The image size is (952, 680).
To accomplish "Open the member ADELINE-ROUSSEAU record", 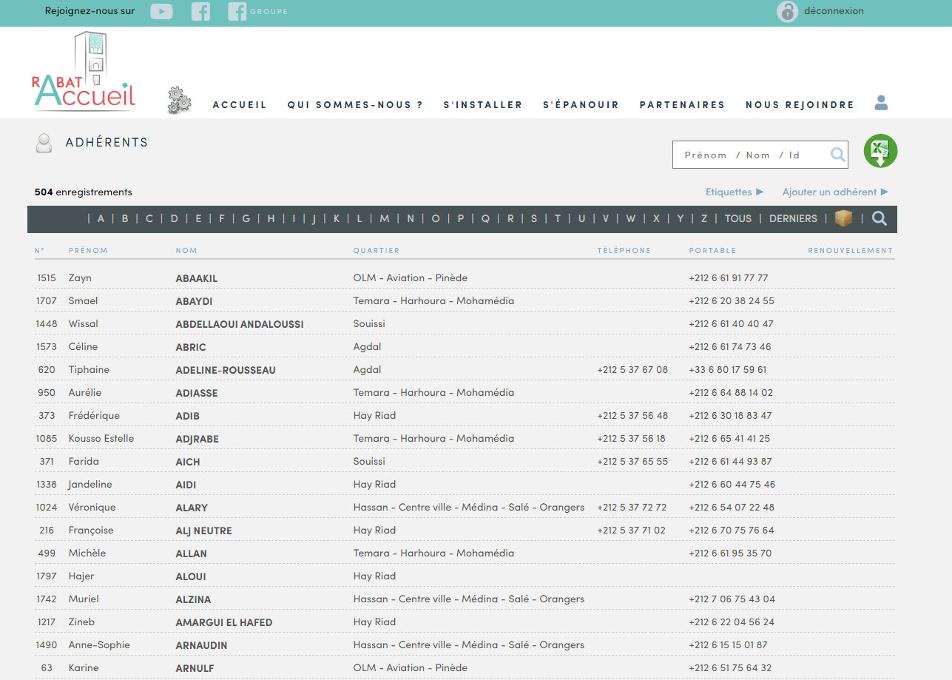I will [226, 370].
